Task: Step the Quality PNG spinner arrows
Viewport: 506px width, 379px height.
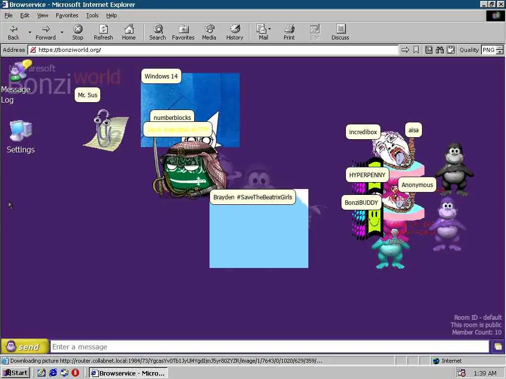Action: pyautogui.click(x=500, y=50)
